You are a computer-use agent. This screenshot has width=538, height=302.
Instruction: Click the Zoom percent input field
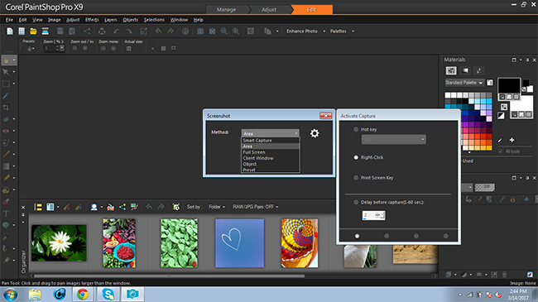click(50, 48)
